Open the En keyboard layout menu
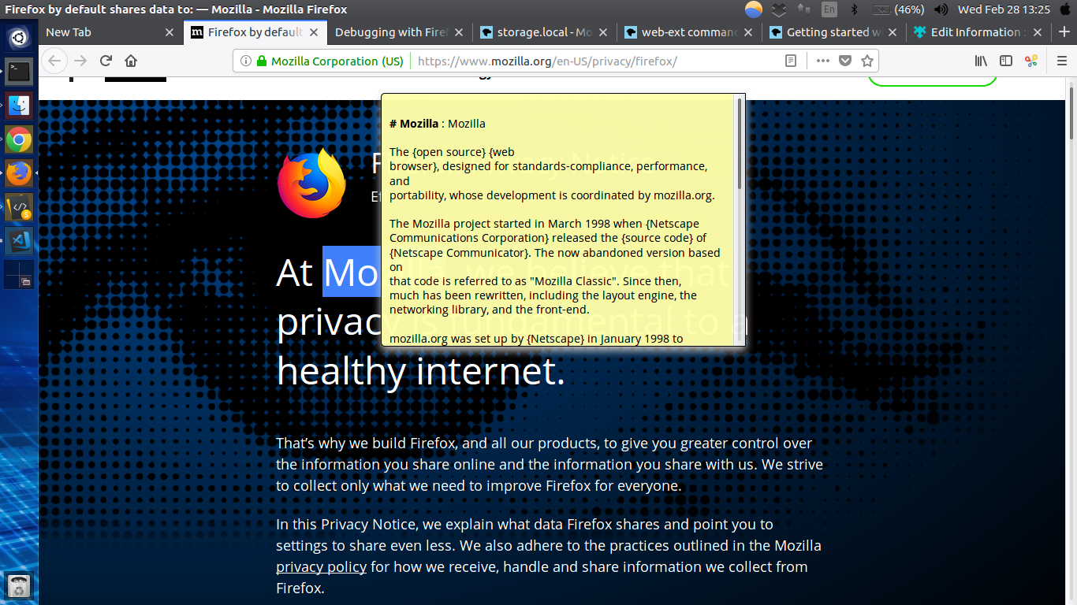Screen dimensions: 1077x605 [829, 10]
